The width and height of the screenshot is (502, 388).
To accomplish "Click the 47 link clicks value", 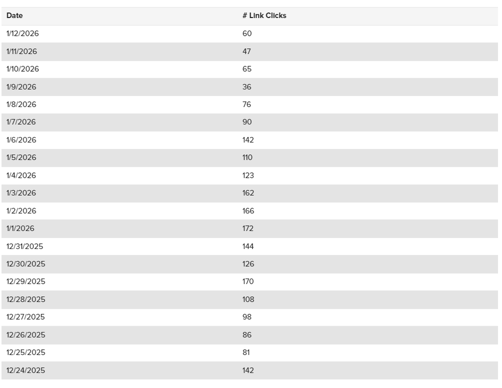I will pos(246,51).
